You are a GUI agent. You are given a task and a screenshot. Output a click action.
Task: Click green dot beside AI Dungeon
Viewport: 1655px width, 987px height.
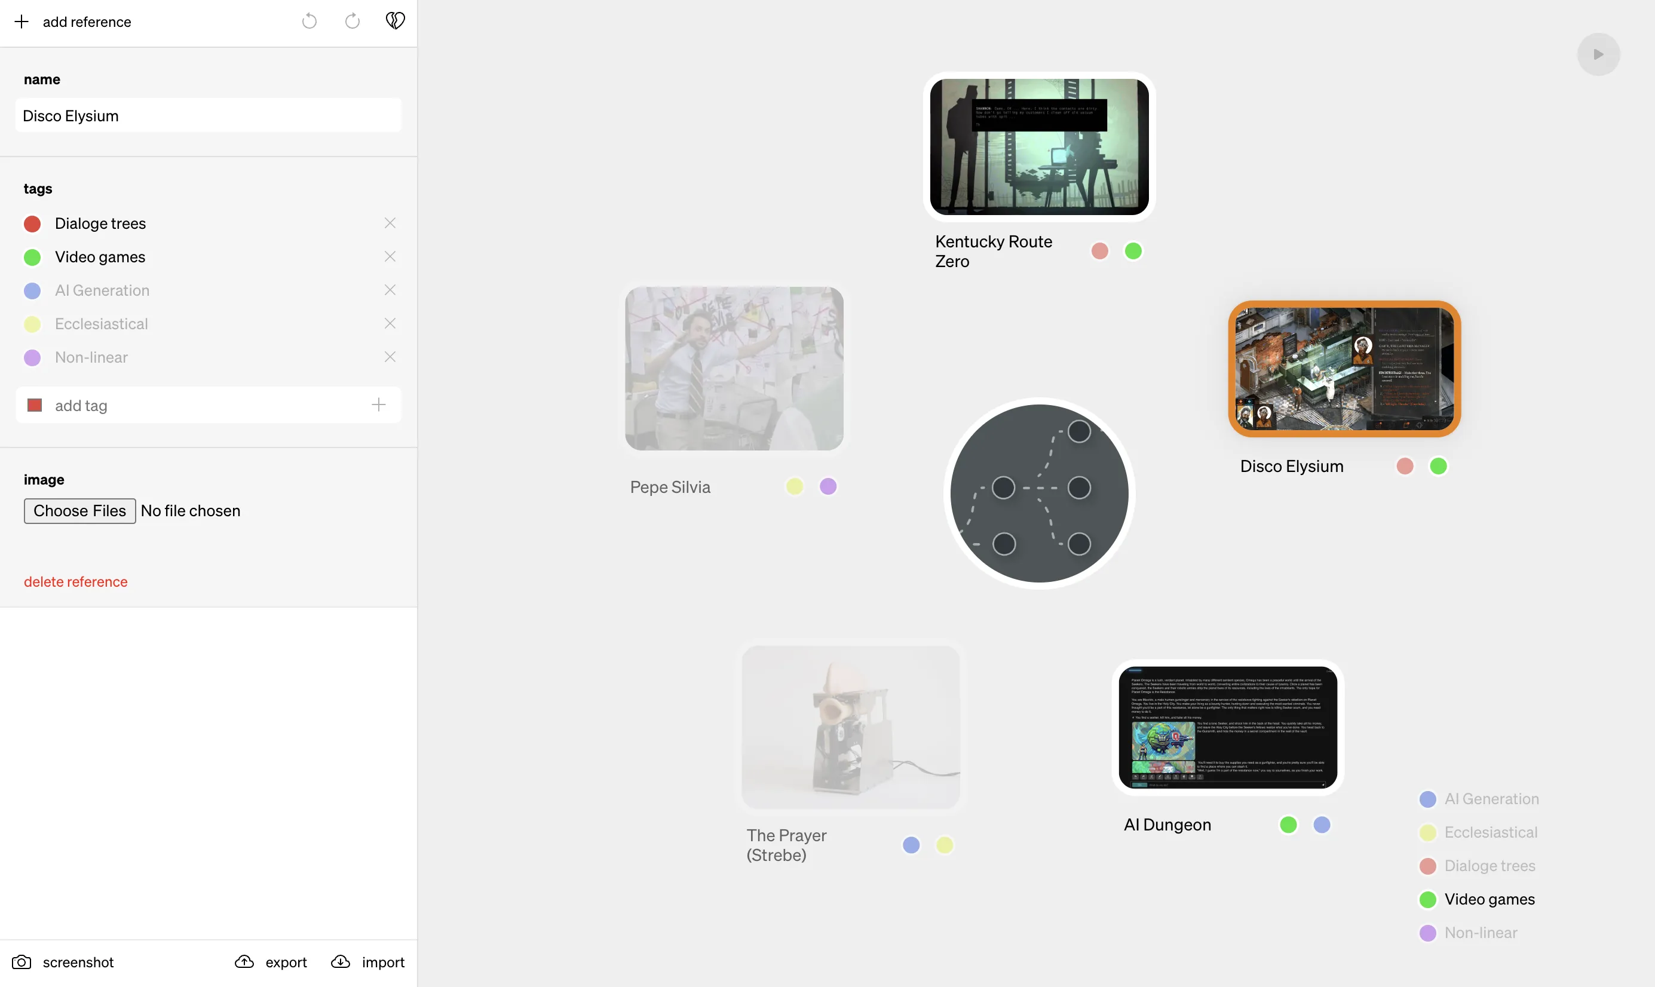tap(1289, 825)
